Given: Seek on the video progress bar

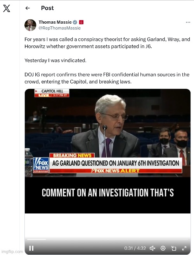Looking at the screenshot, I should coord(107,239).
